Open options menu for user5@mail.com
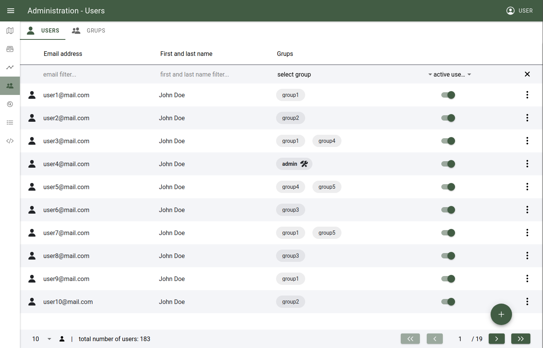Screen dimensions: 543x348 527,187
